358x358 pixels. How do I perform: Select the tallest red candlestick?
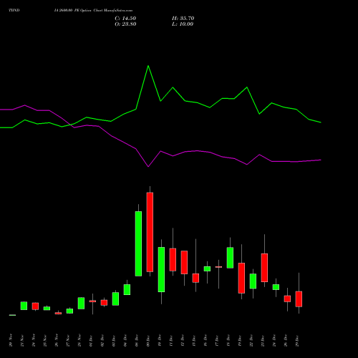150,232
